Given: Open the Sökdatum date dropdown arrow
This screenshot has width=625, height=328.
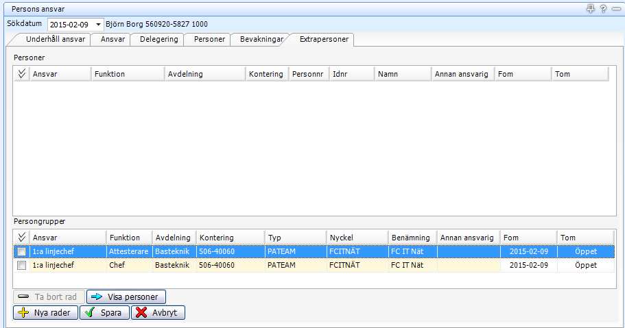Looking at the screenshot, I should point(98,24).
